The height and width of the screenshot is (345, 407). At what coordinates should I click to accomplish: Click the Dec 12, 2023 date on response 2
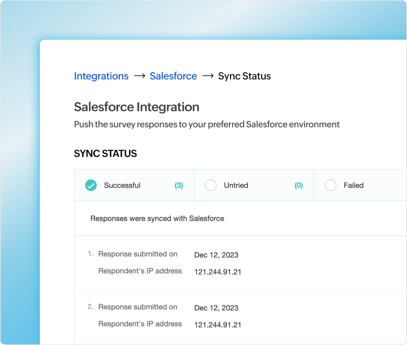(216, 308)
